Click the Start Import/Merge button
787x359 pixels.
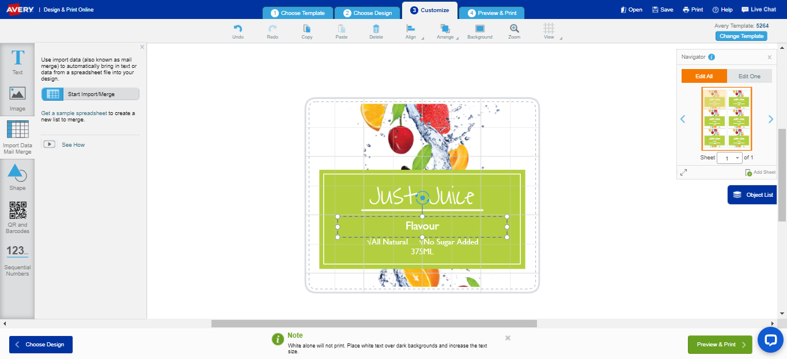(90, 94)
